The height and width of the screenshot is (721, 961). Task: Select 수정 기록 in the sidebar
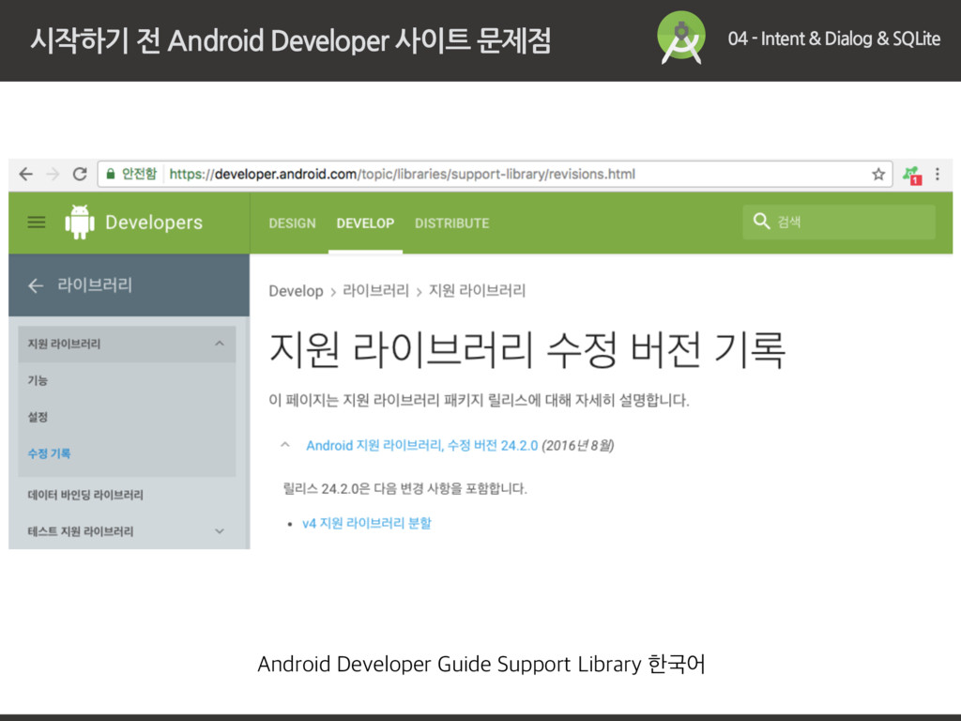[x=49, y=453]
